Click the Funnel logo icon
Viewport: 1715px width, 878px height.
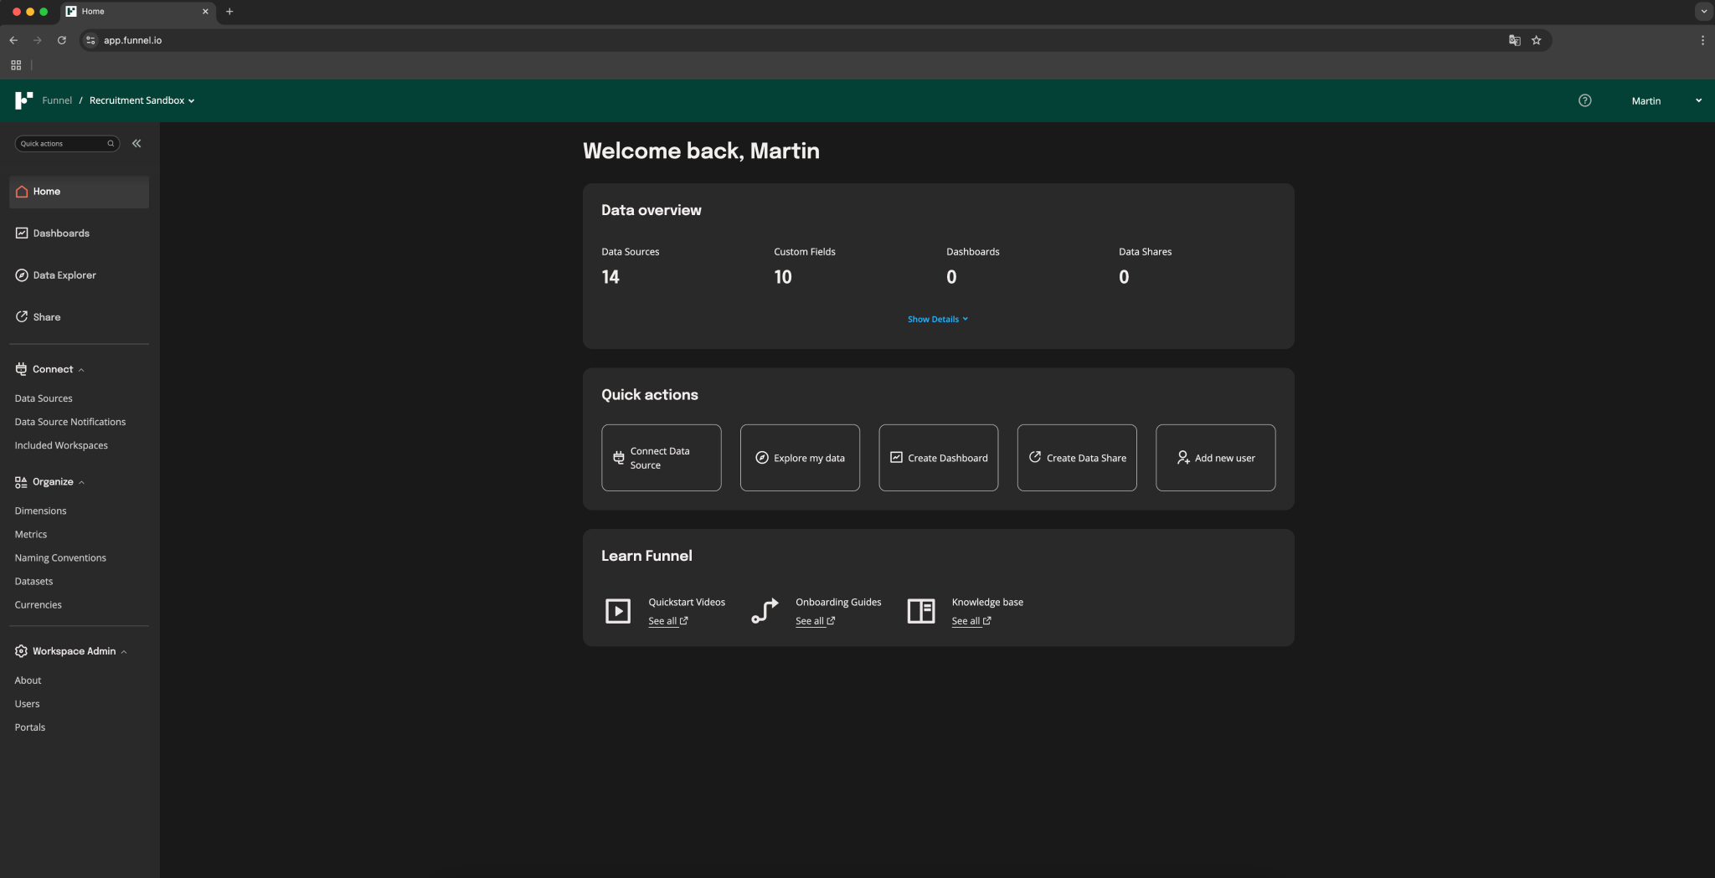coord(23,100)
